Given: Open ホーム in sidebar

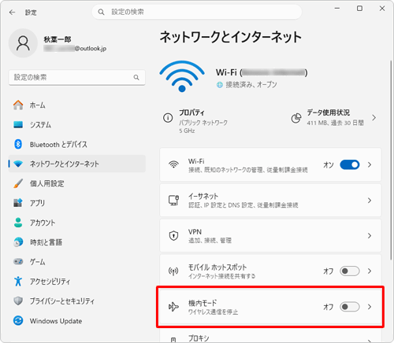Looking at the screenshot, I should [x=77, y=105].
